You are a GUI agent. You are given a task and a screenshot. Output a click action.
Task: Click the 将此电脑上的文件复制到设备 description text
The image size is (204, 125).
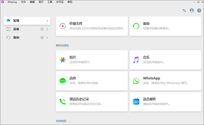pyautogui.click(x=97, y=28)
